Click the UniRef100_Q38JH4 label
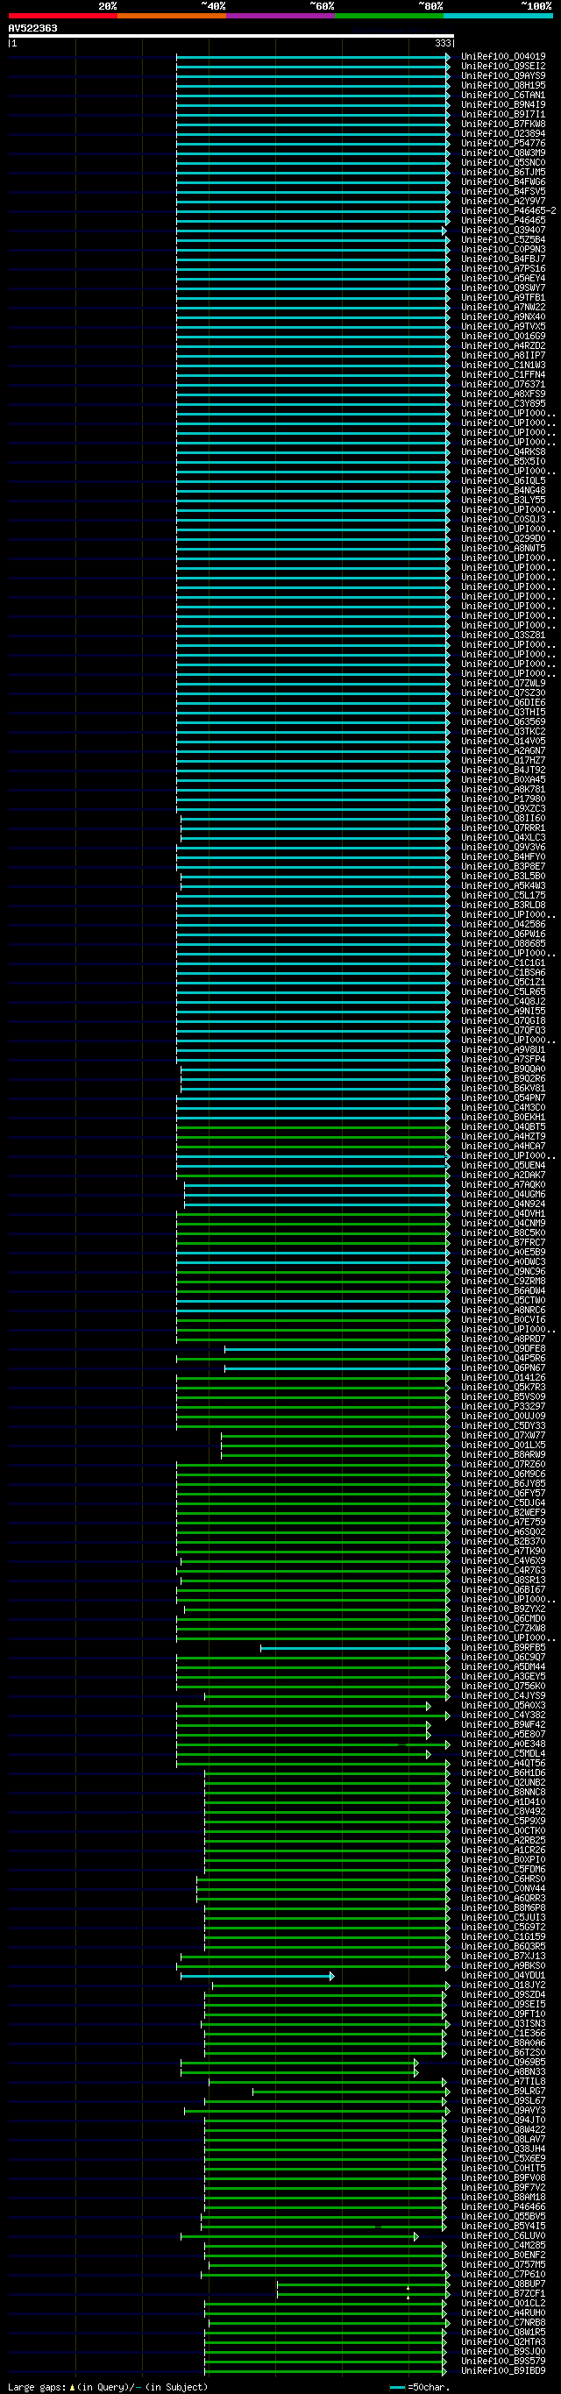 point(503,2149)
